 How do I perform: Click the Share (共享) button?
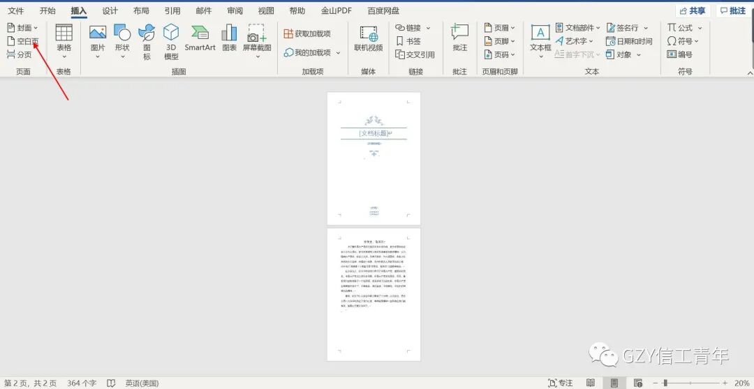(x=693, y=10)
